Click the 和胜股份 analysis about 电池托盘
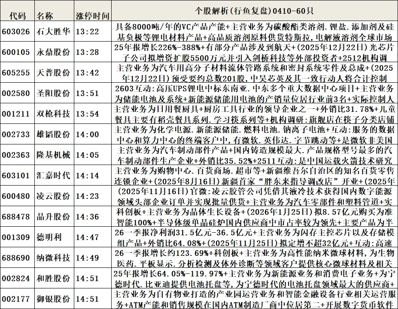Viewport: 398px width, 309px height. [255, 279]
